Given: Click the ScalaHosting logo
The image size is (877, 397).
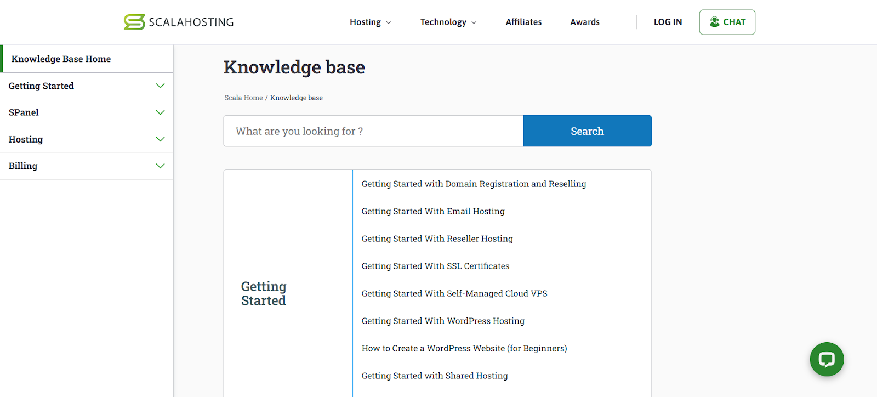Looking at the screenshot, I should [179, 22].
